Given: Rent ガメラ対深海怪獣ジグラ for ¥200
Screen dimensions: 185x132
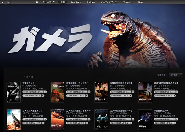Looking at the screenshot, I should tap(119, 123).
